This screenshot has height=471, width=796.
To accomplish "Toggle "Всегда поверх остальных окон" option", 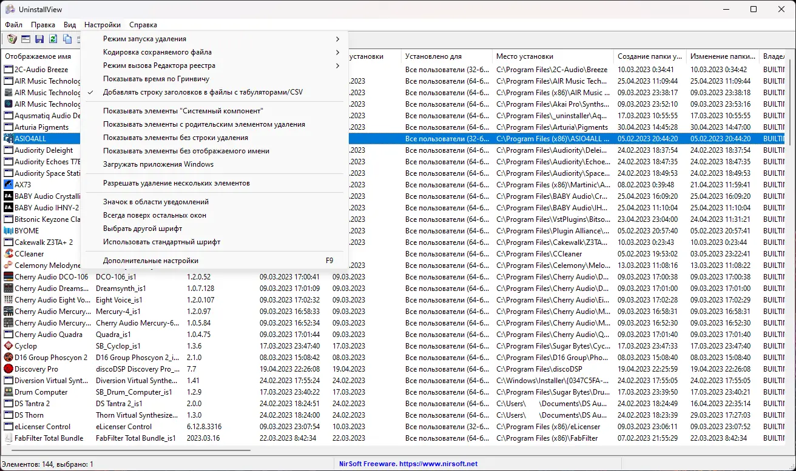I will pos(215,215).
